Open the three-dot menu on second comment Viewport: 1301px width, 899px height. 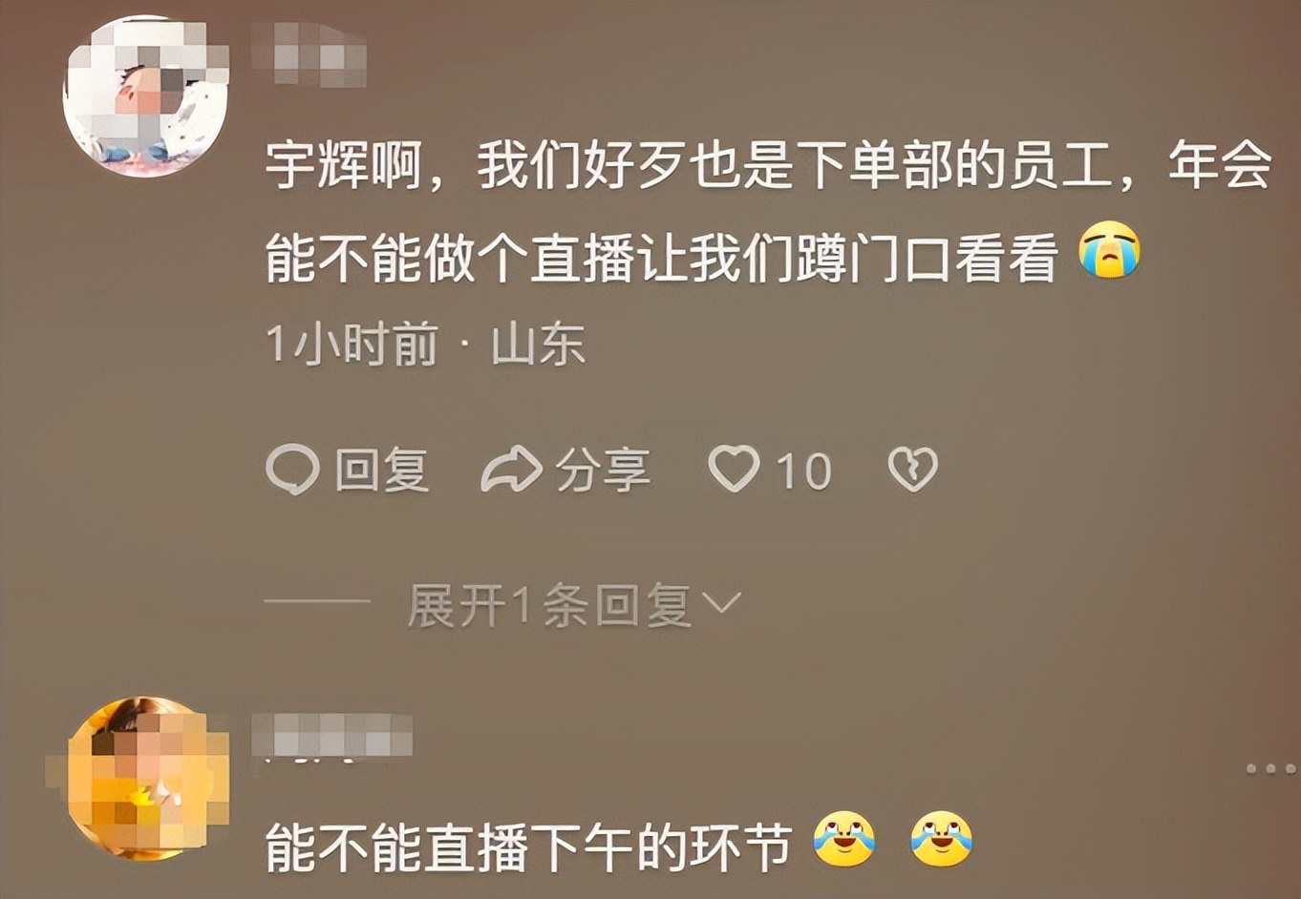point(1270,768)
